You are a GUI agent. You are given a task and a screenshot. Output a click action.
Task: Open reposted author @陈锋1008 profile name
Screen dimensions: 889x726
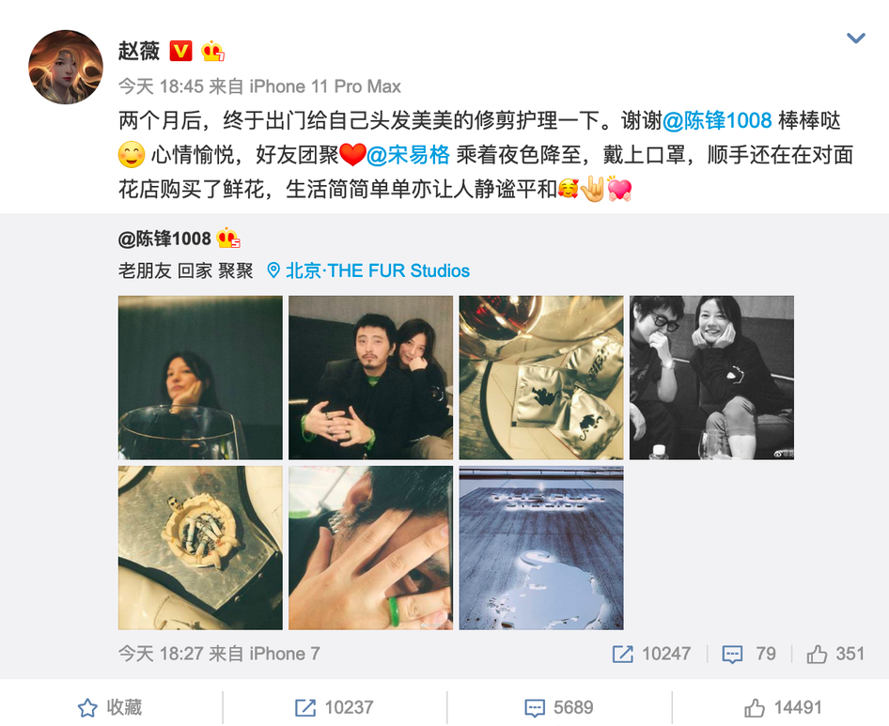coord(164,239)
